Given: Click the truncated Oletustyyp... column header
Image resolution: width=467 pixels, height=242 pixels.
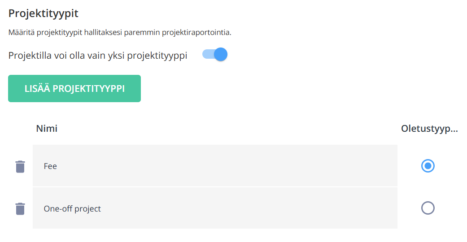Looking at the screenshot, I should point(429,129).
